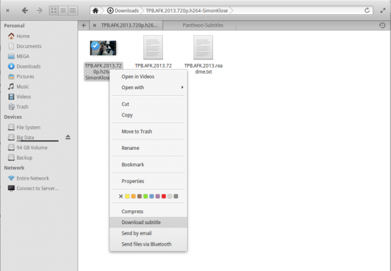This screenshot has height=271, width=391.
Task: Click the back navigation arrow
Action: [25, 10]
